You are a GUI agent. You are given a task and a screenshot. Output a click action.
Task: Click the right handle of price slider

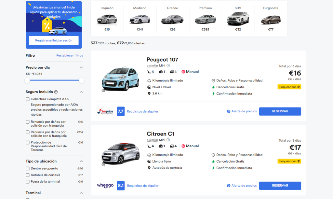81,80
